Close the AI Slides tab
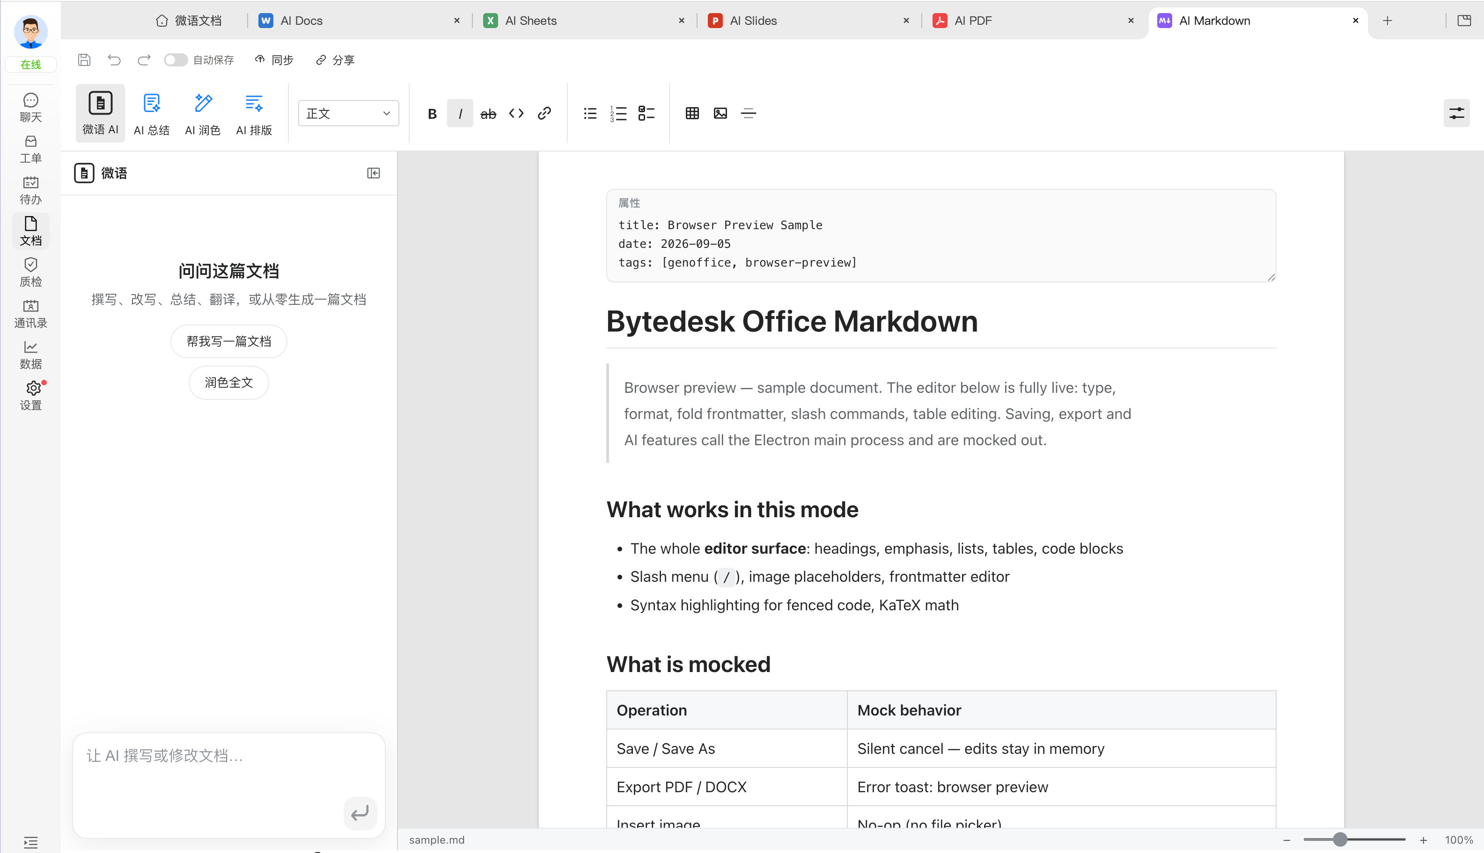Screen dimensions: 1484x853 pos(906,21)
